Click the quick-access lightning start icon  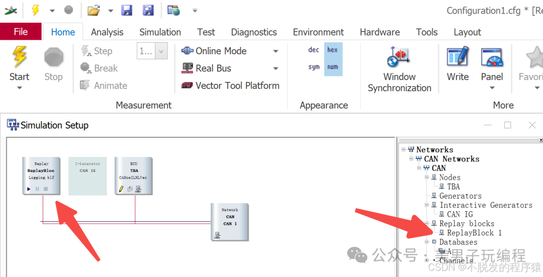(x=35, y=10)
